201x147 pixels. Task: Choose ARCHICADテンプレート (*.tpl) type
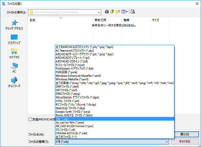(x=115, y=58)
